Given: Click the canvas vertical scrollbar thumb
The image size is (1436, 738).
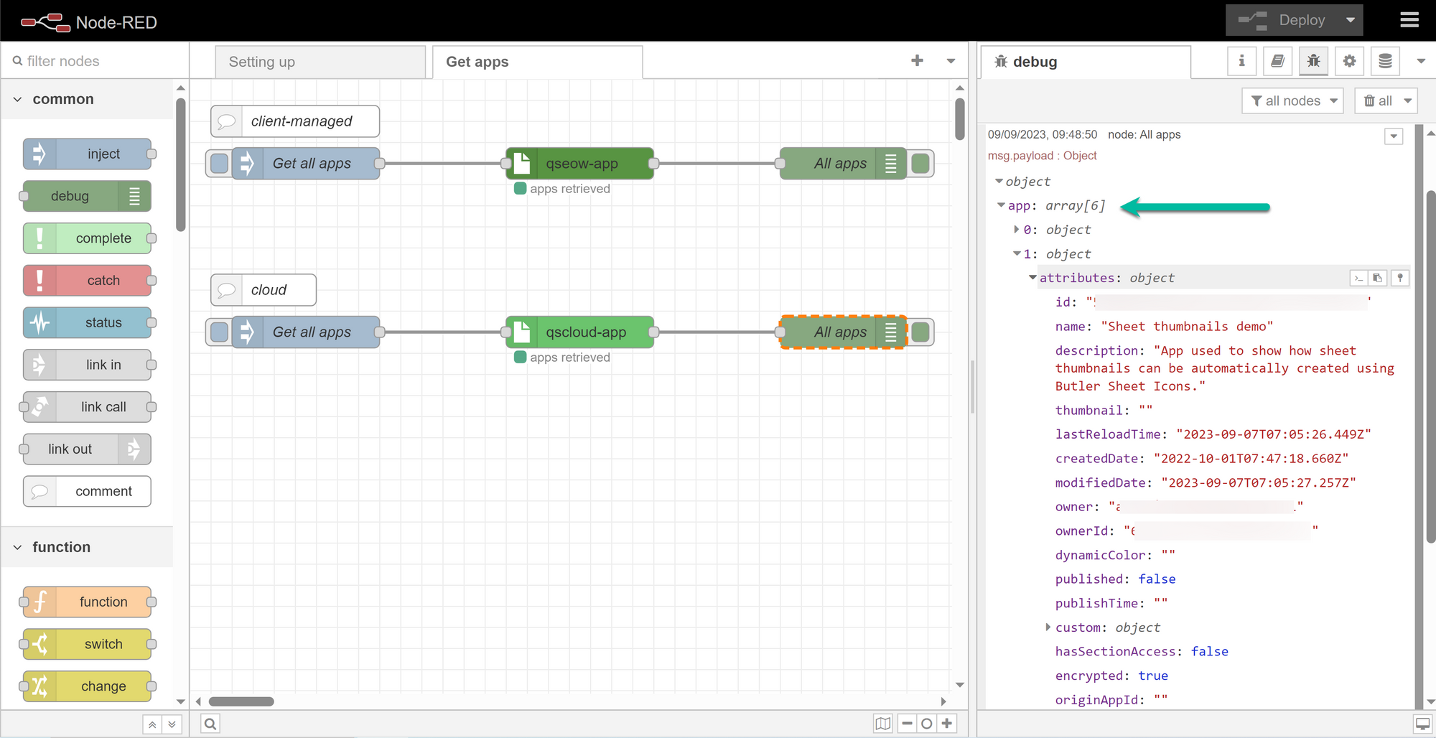Looking at the screenshot, I should point(960,119).
